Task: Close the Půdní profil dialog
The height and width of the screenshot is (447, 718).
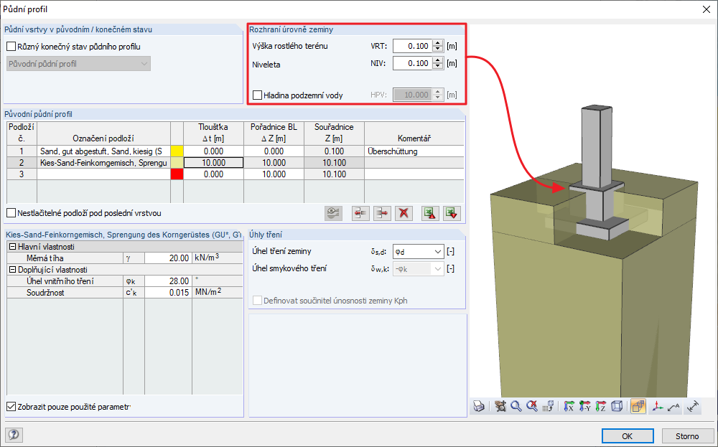Action: tap(706, 9)
